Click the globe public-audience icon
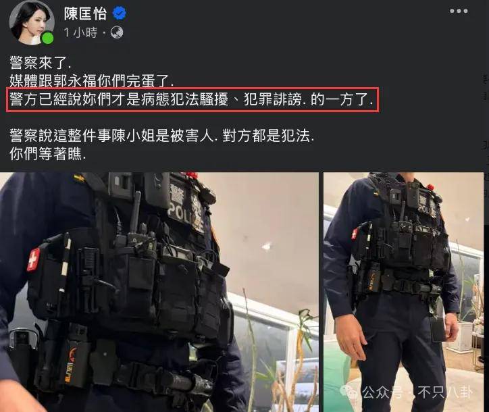The width and height of the screenshot is (489, 412). point(117,32)
